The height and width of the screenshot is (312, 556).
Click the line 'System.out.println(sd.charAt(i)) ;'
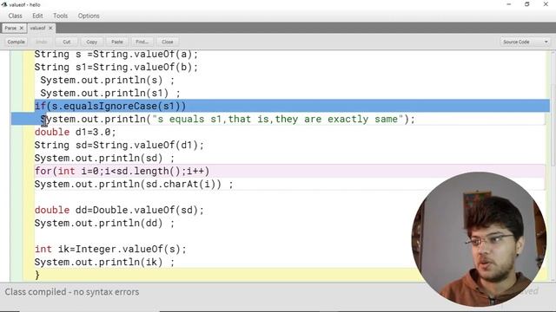[134, 185]
